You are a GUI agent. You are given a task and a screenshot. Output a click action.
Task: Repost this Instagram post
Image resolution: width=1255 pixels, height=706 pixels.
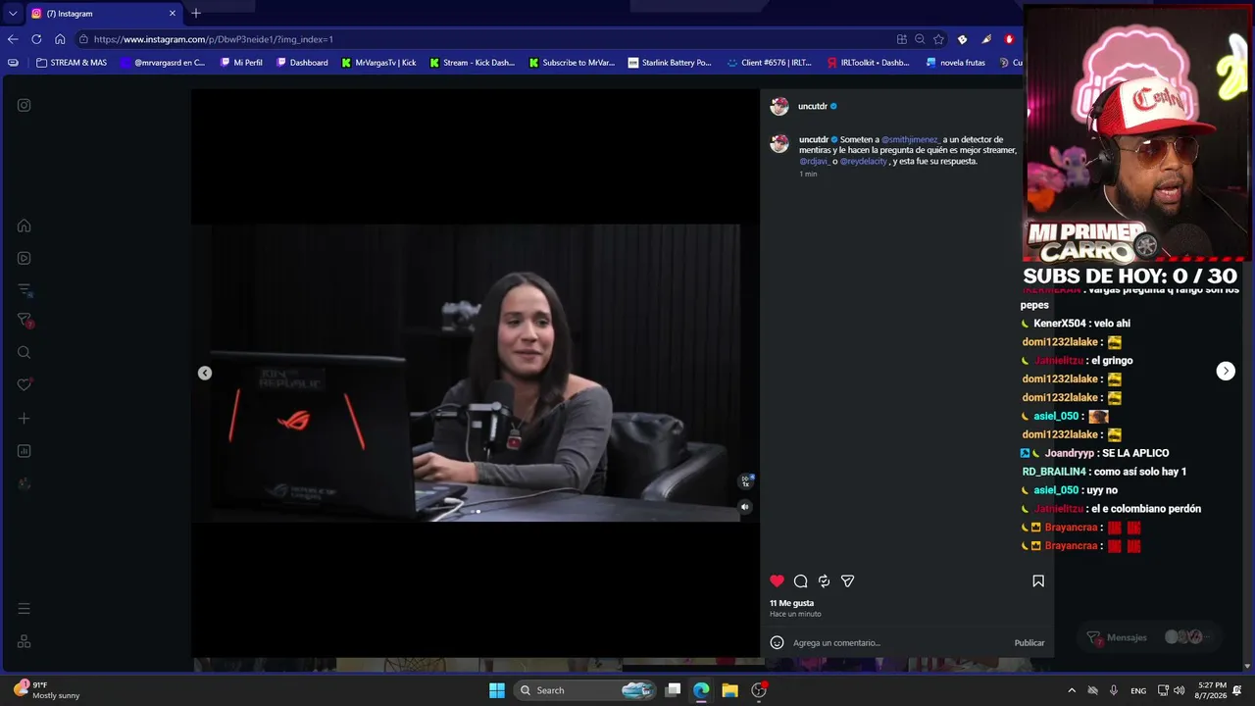825,580
